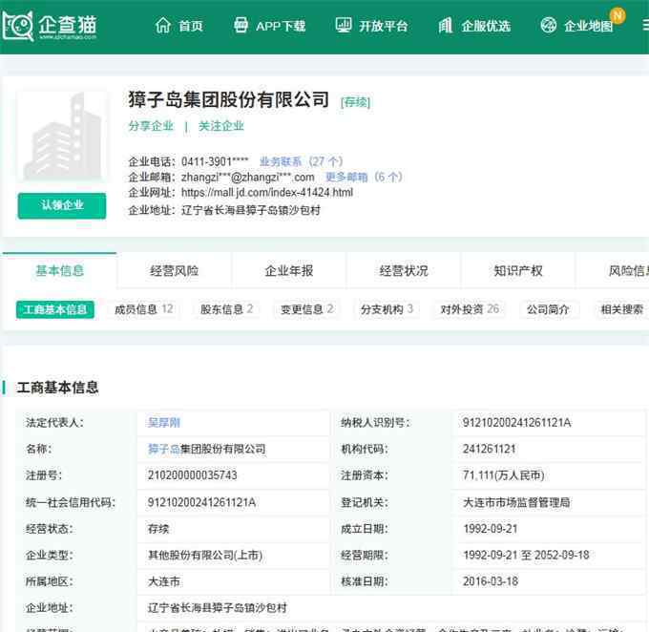Click the company title 獐子岛集团股份有限公司
649x632 pixels.
[x=228, y=100]
